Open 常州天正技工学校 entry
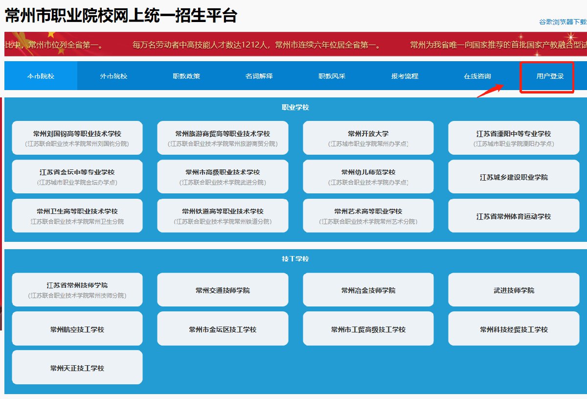Screen dimensions: 587x399 point(77,368)
